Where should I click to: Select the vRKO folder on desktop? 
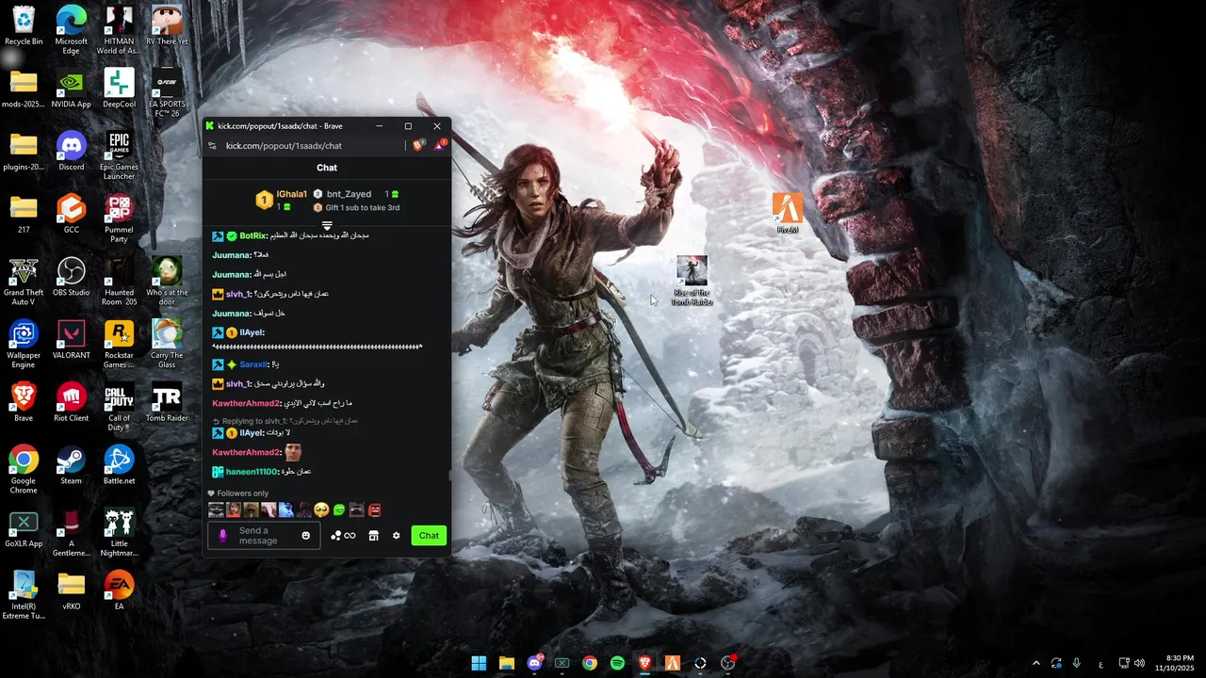[x=72, y=590]
